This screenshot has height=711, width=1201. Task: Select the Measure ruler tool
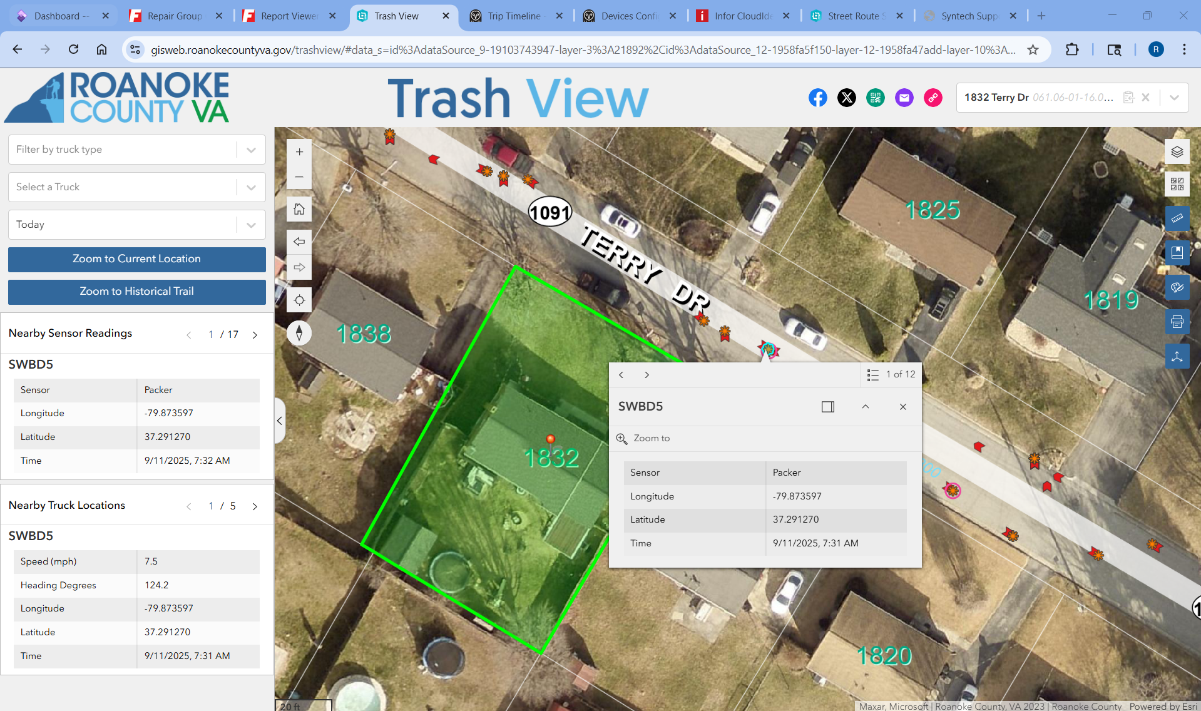1177,218
